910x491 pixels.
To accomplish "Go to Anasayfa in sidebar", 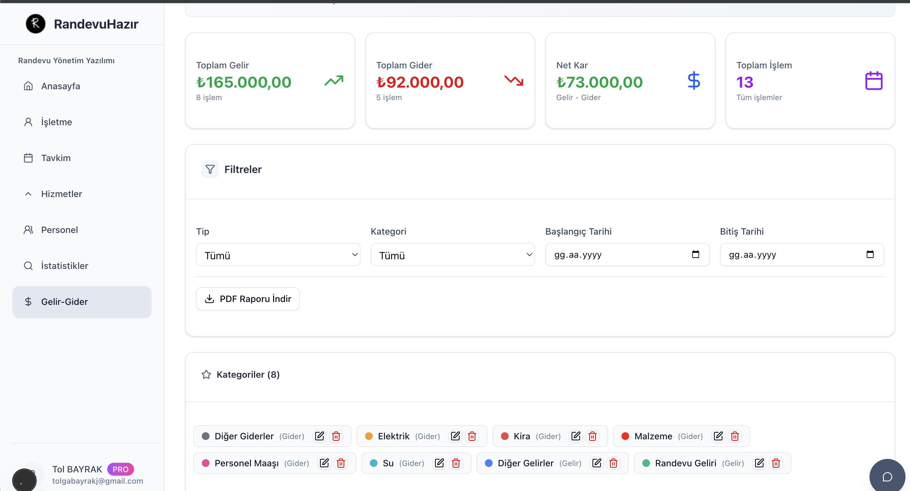I will [60, 86].
